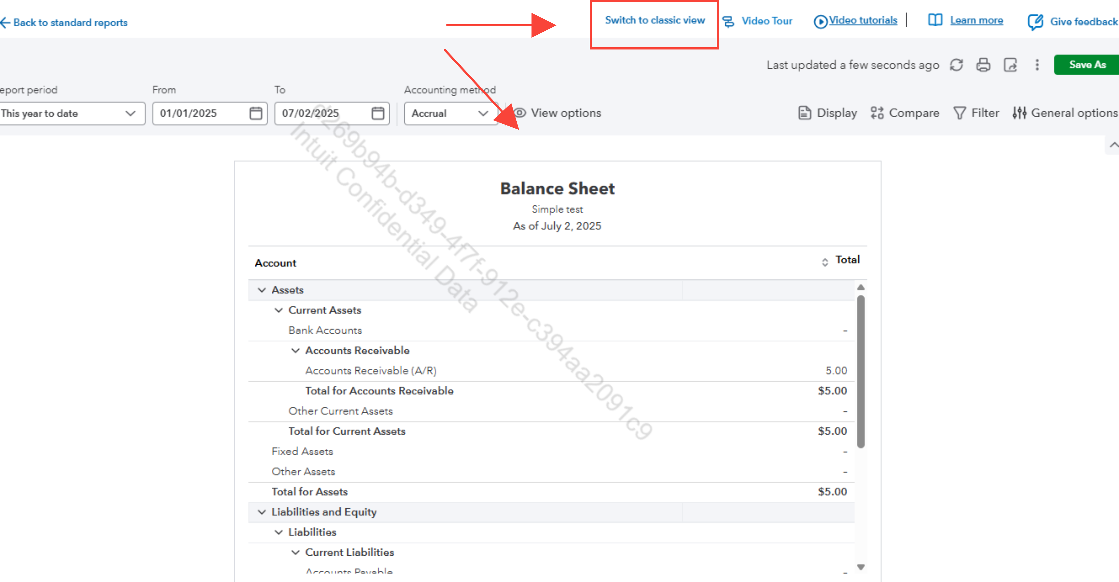The height and width of the screenshot is (582, 1119).
Task: Open the Filter options
Action: 976,113
